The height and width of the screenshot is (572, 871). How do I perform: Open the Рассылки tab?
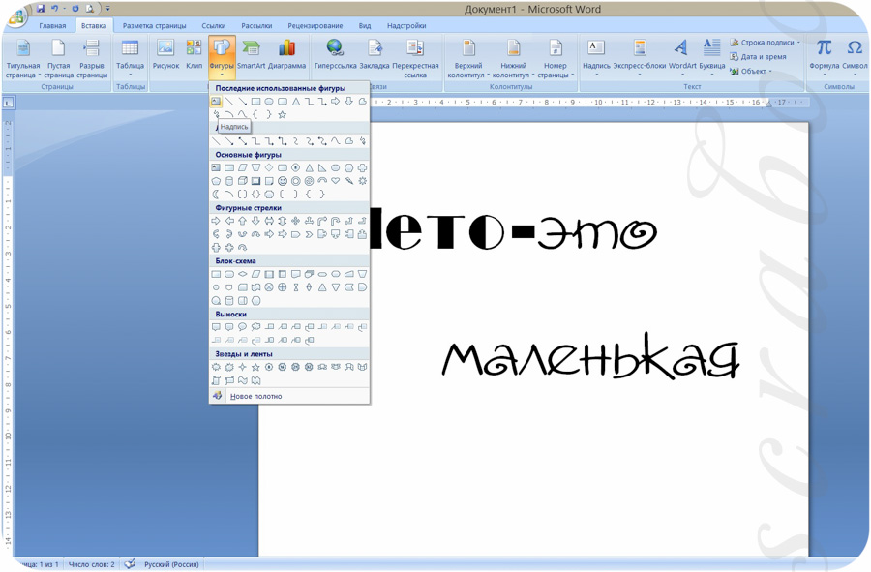click(256, 25)
